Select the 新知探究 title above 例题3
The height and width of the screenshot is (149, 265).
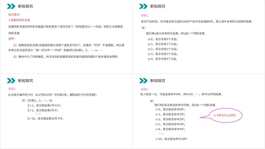(x=26, y=81)
